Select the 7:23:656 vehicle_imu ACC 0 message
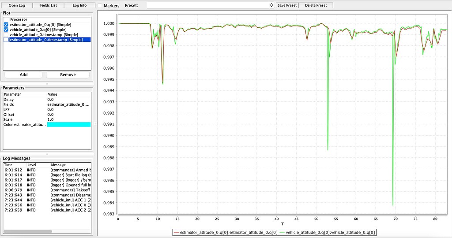The image size is (452, 238). coord(47,205)
